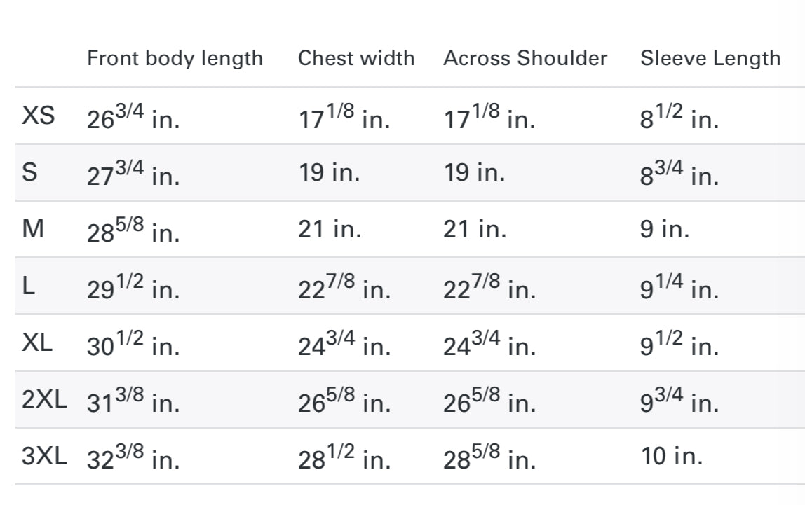
Task: Click the S sleeve length value
Action: pyautogui.click(x=679, y=174)
